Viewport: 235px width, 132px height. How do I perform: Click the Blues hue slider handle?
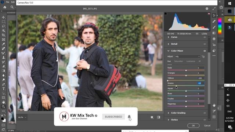click(186, 96)
